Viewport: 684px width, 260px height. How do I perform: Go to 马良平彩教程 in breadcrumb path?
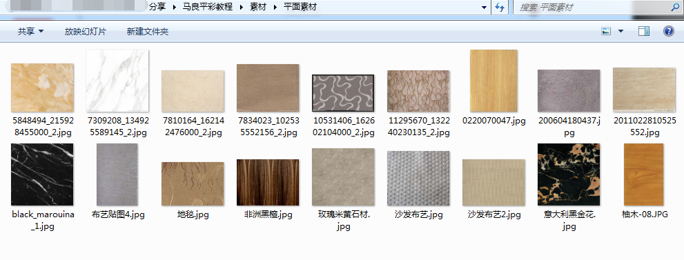(207, 8)
